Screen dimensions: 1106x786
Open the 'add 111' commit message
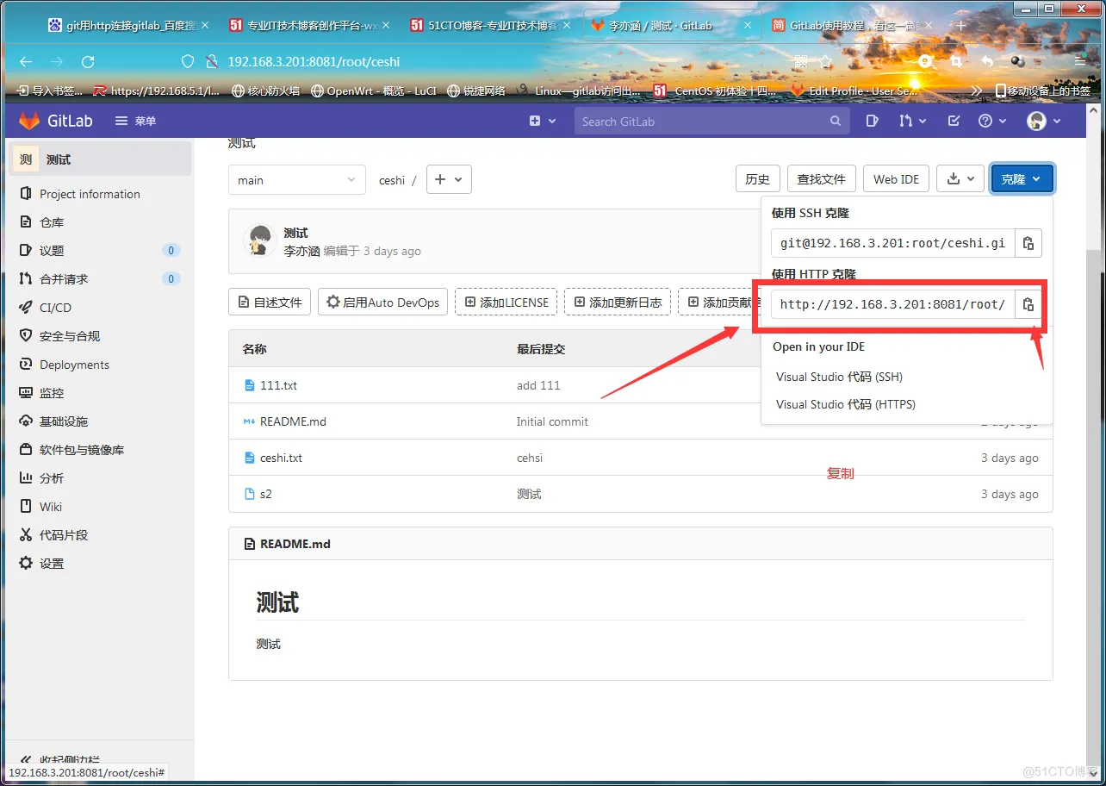(x=538, y=385)
